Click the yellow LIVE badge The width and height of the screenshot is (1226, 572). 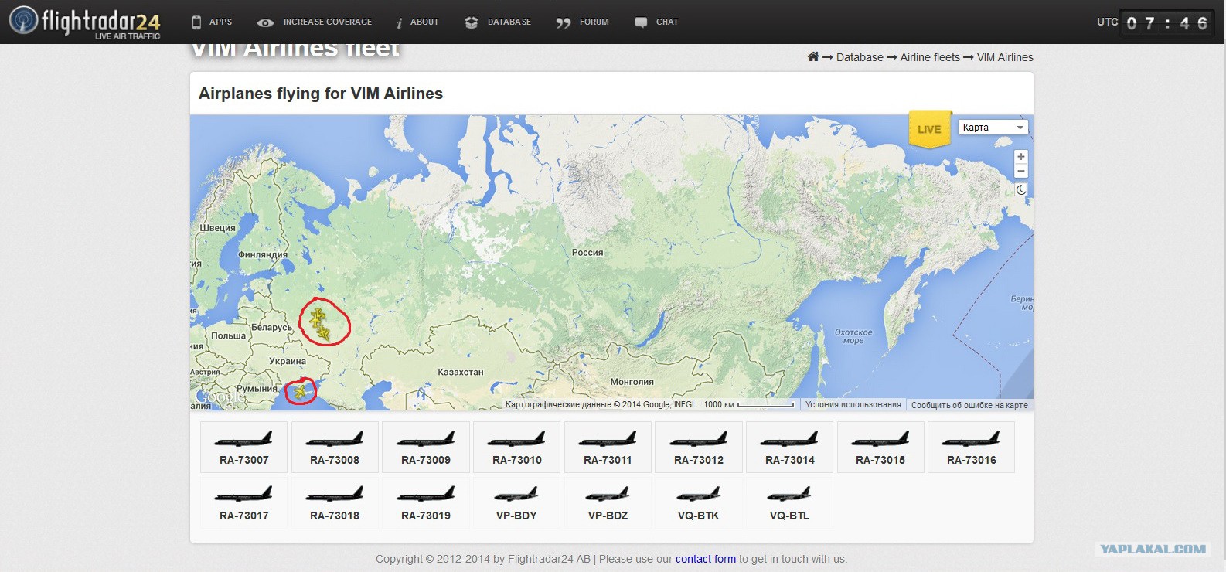[x=929, y=129]
